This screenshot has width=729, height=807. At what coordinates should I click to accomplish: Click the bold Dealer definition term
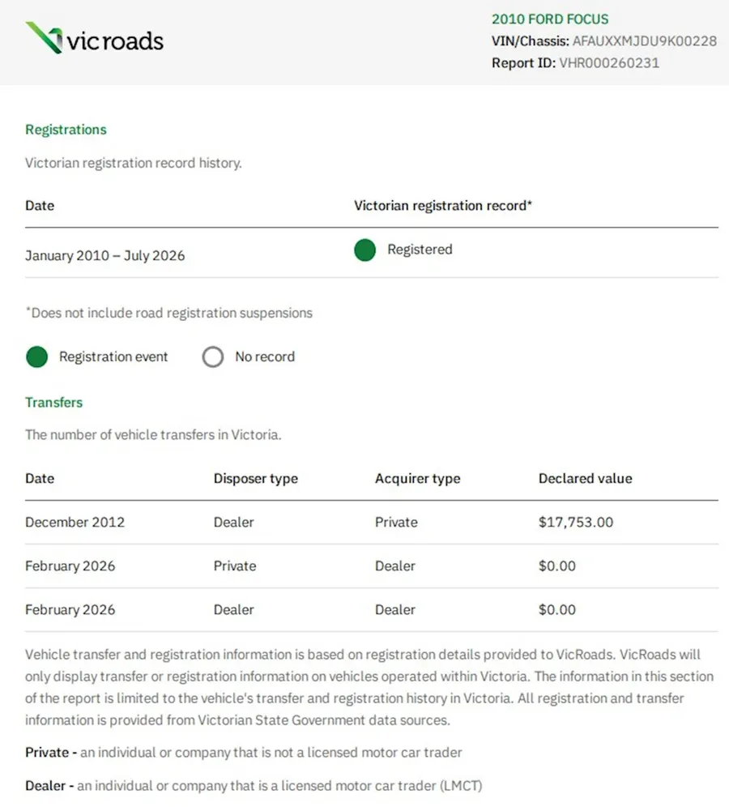click(x=45, y=786)
